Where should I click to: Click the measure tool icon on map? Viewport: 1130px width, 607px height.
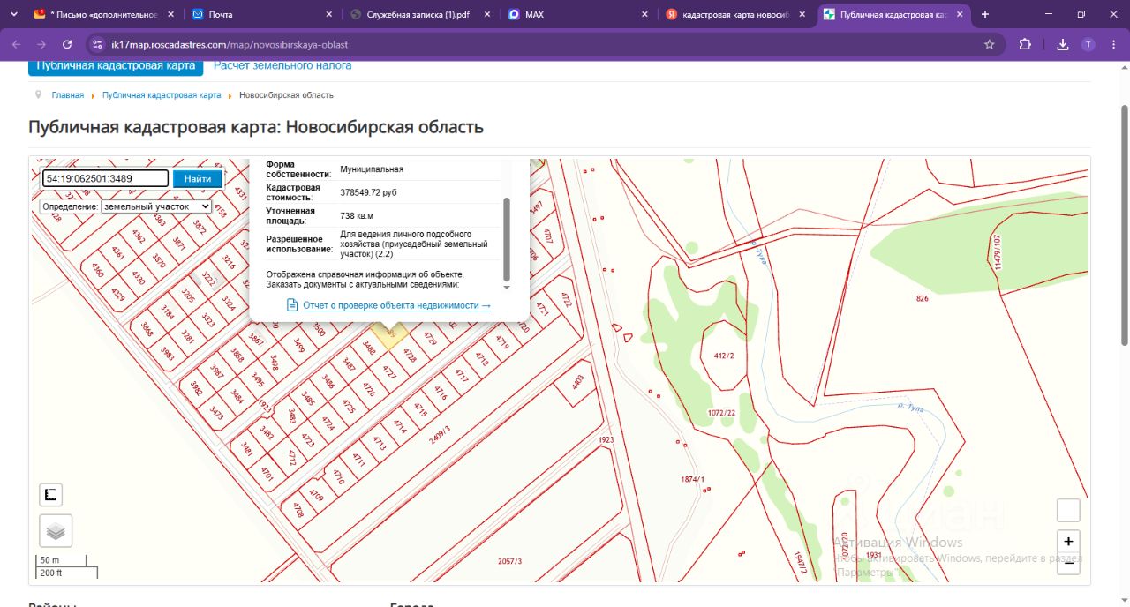click(51, 495)
